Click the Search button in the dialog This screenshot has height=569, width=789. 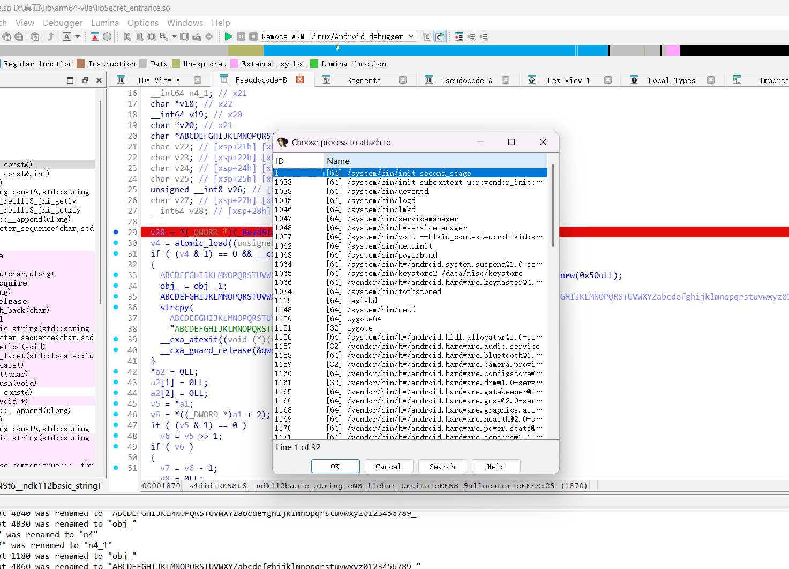tap(442, 467)
